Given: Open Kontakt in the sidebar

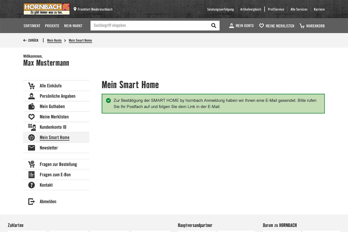Looking at the screenshot, I should click(46, 185).
